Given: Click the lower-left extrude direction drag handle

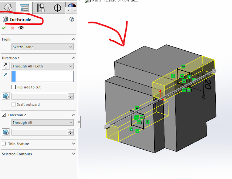Looking at the screenshot, I should 107,126.
